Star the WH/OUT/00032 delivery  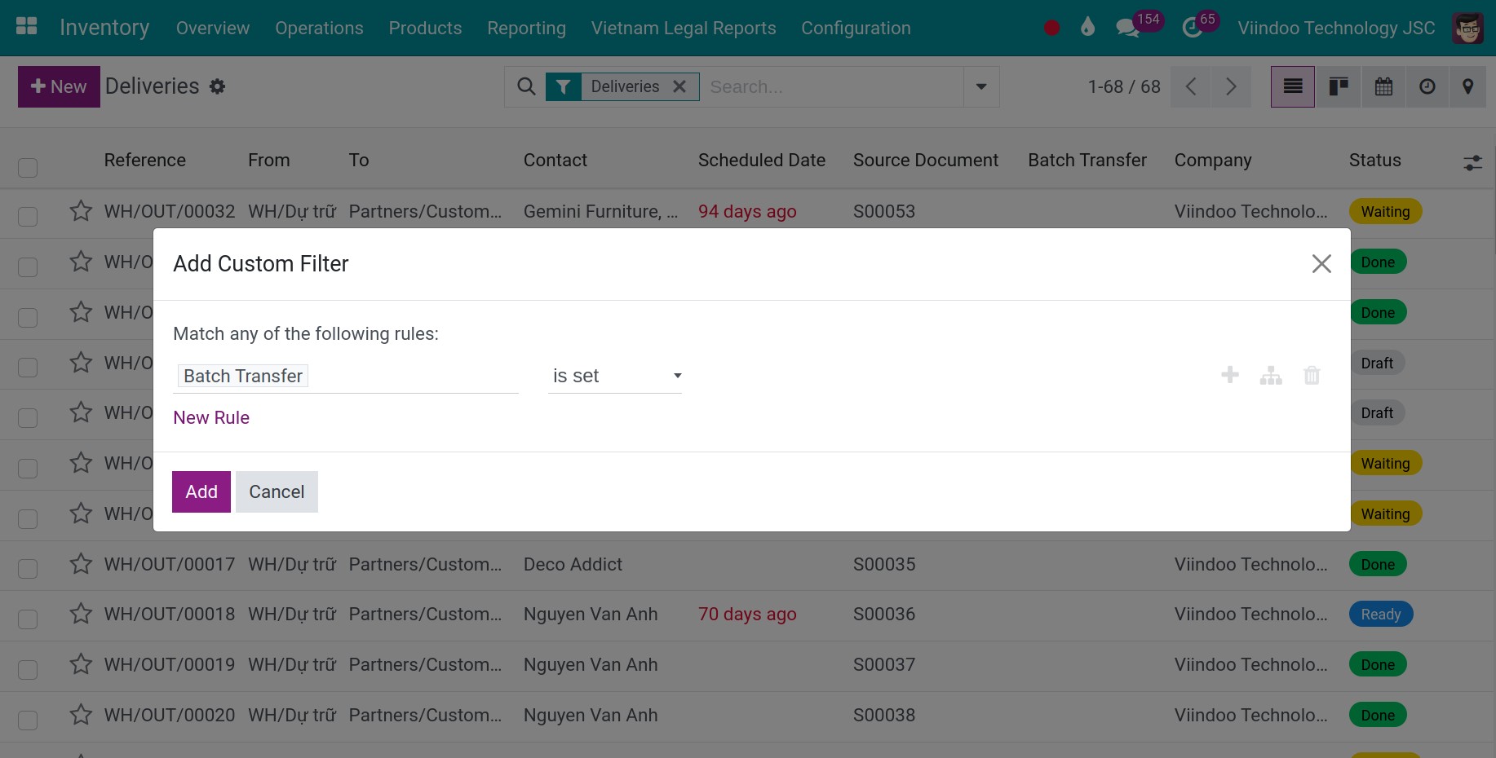[81, 211]
